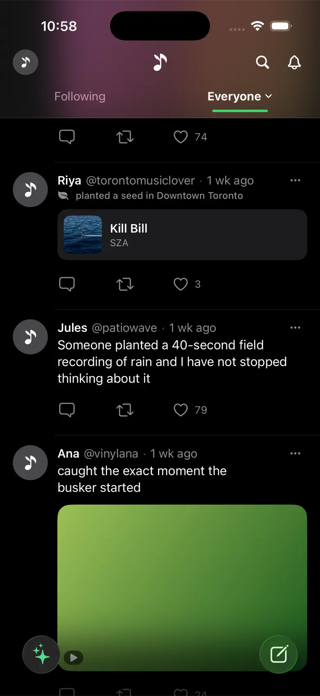Open the three-dot menu on Ana's post

[295, 453]
